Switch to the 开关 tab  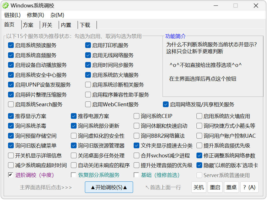[x=49, y=25]
